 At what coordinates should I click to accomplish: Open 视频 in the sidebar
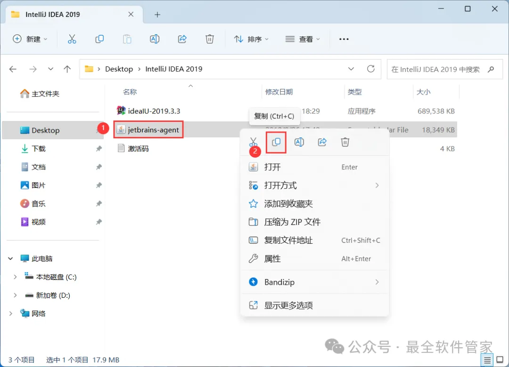click(x=33, y=222)
